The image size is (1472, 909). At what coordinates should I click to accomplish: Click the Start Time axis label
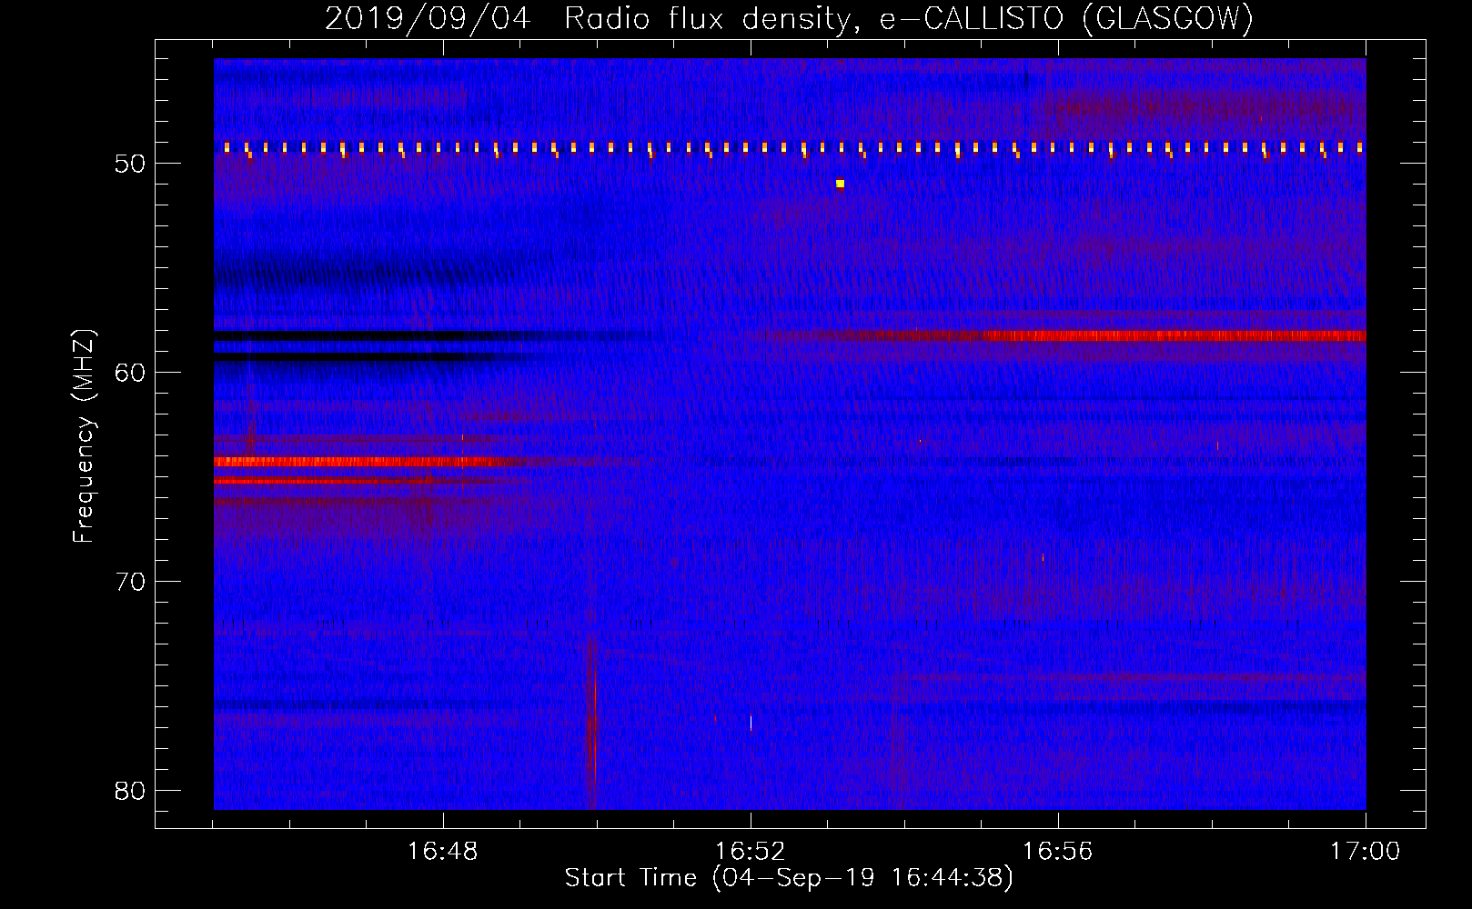point(789,877)
